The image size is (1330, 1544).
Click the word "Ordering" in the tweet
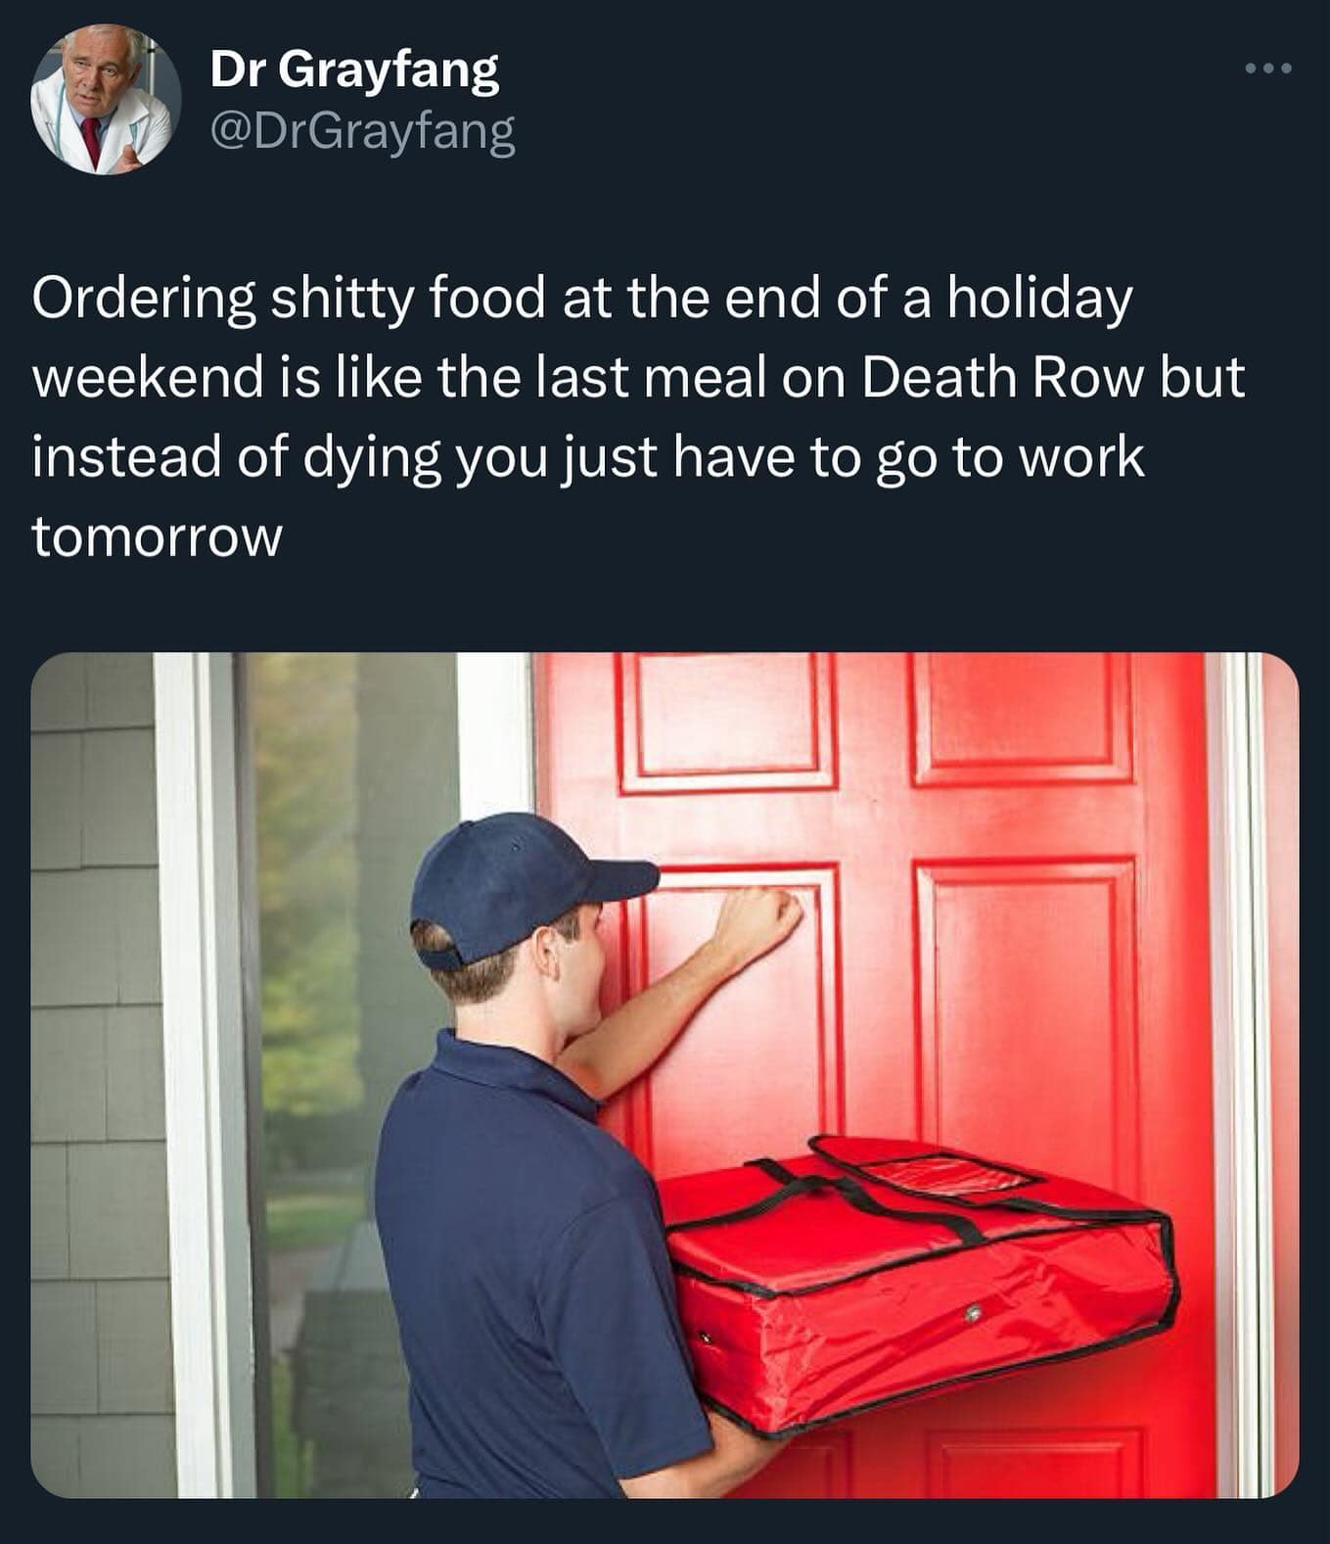(x=145, y=301)
